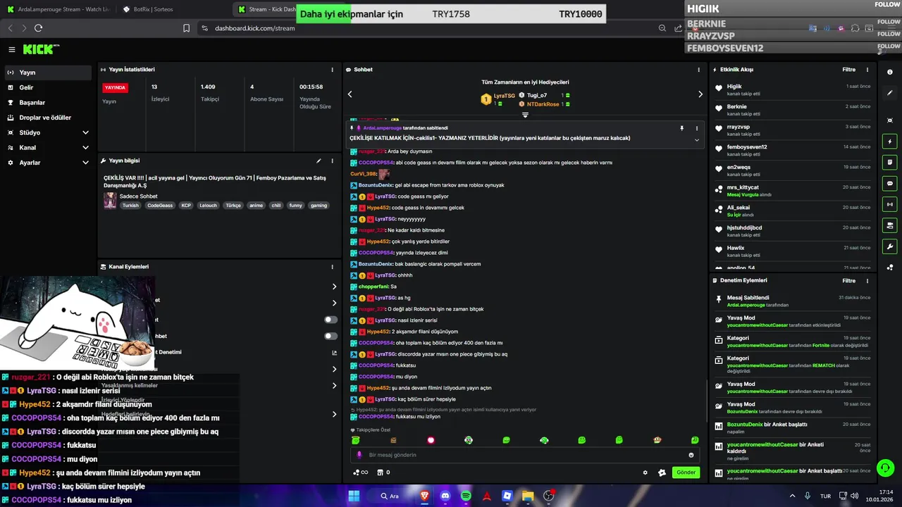Click the Mesaj Sabitlendi moderation entry
Image resolution: width=902 pixels, height=507 pixels.
(x=792, y=301)
